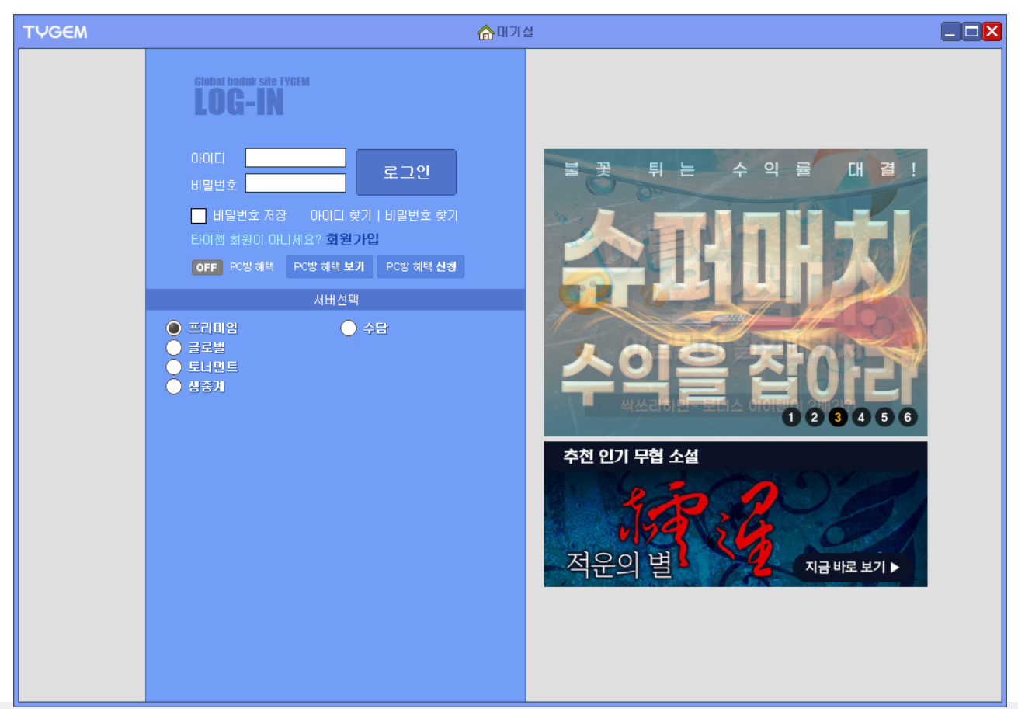Open banner slide number 6
This screenshot has width=1018, height=709.
tap(908, 417)
